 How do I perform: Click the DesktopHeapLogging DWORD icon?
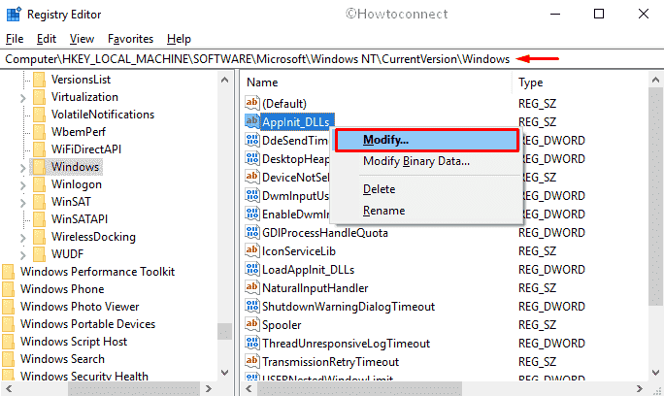[252, 158]
